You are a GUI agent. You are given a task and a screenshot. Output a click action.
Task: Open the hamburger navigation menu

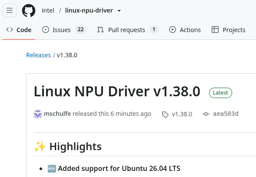point(10,10)
